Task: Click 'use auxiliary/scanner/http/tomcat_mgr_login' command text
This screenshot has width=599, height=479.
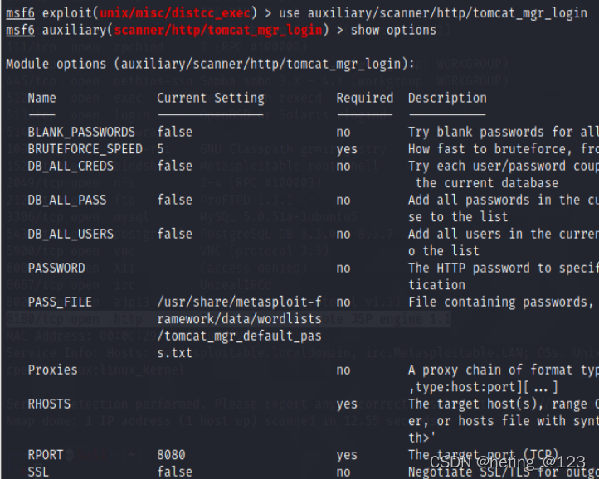Action: (433, 13)
